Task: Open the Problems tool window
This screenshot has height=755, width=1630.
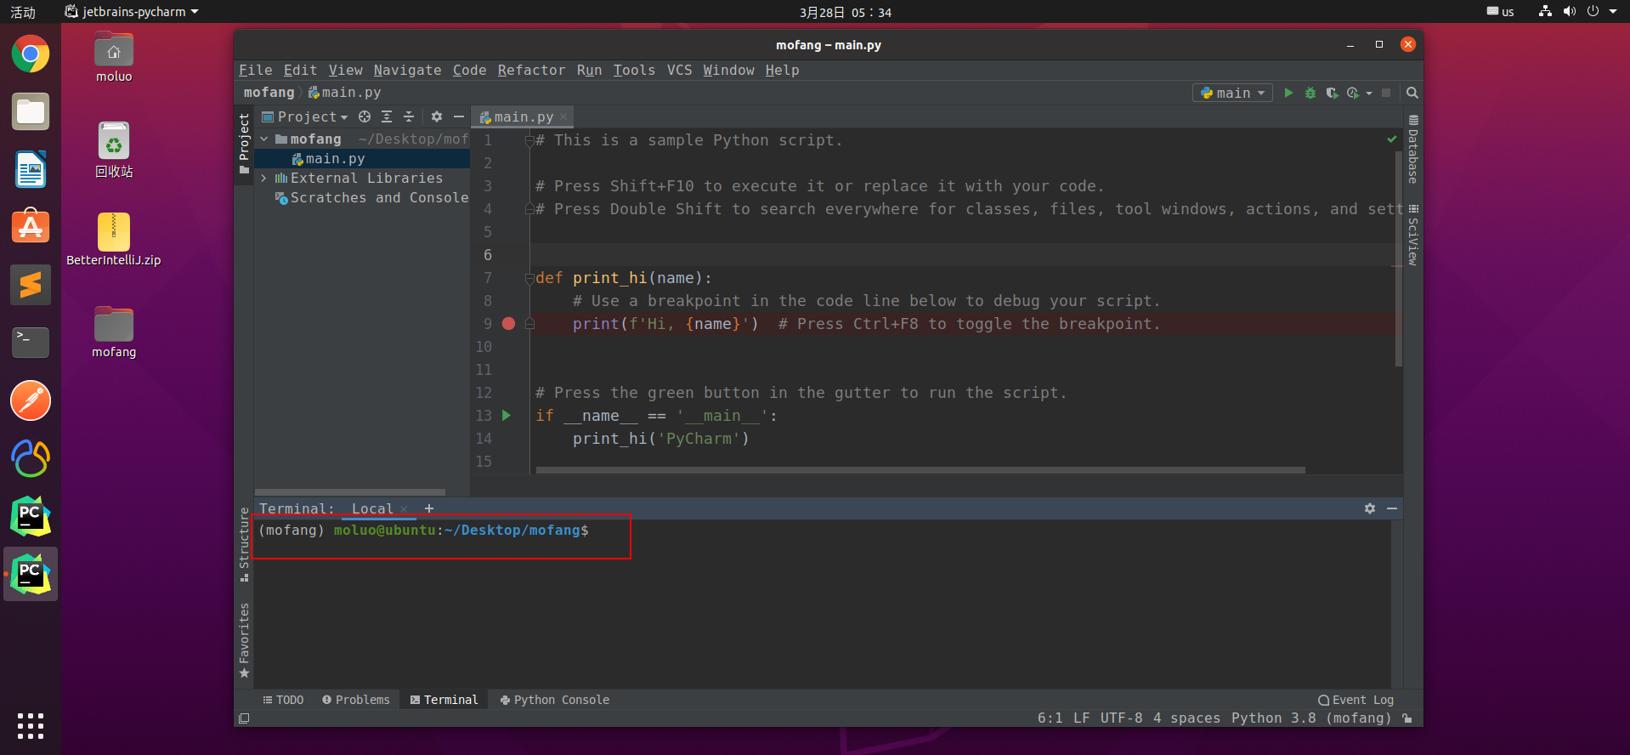Action: 356,700
